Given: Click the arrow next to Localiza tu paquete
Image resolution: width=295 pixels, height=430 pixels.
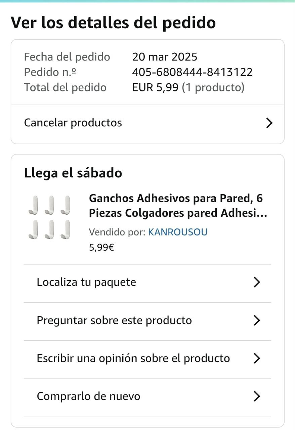Looking at the screenshot, I should coord(257,282).
